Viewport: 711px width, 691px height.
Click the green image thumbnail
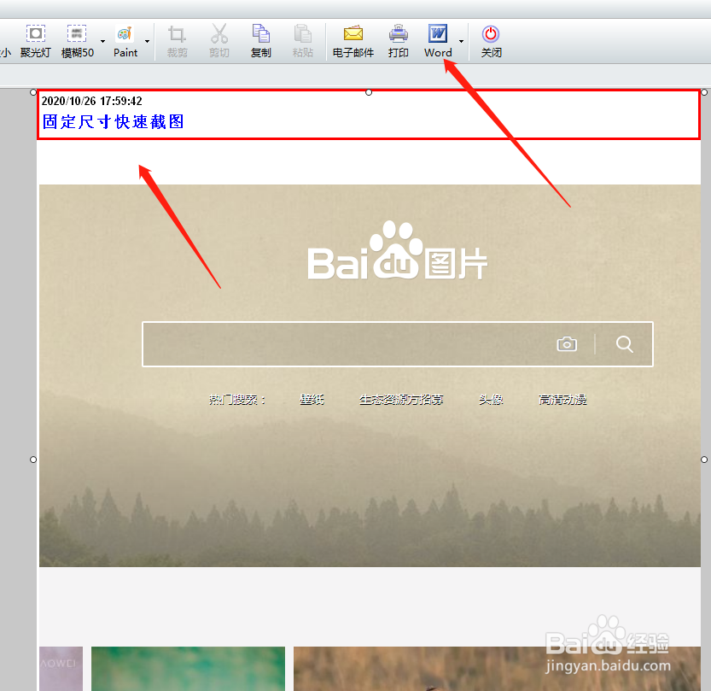click(188, 668)
